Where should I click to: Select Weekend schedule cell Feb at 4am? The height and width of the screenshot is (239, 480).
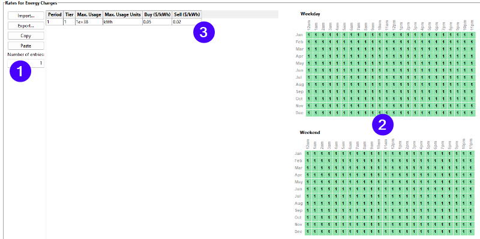click(x=336, y=160)
